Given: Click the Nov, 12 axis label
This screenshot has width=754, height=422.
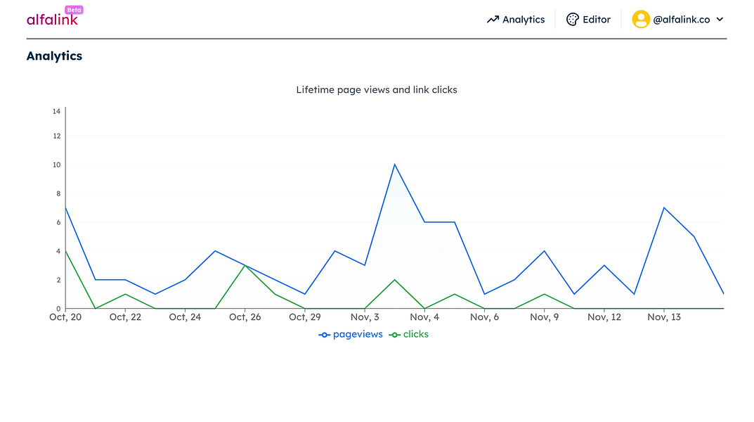Looking at the screenshot, I should (604, 317).
